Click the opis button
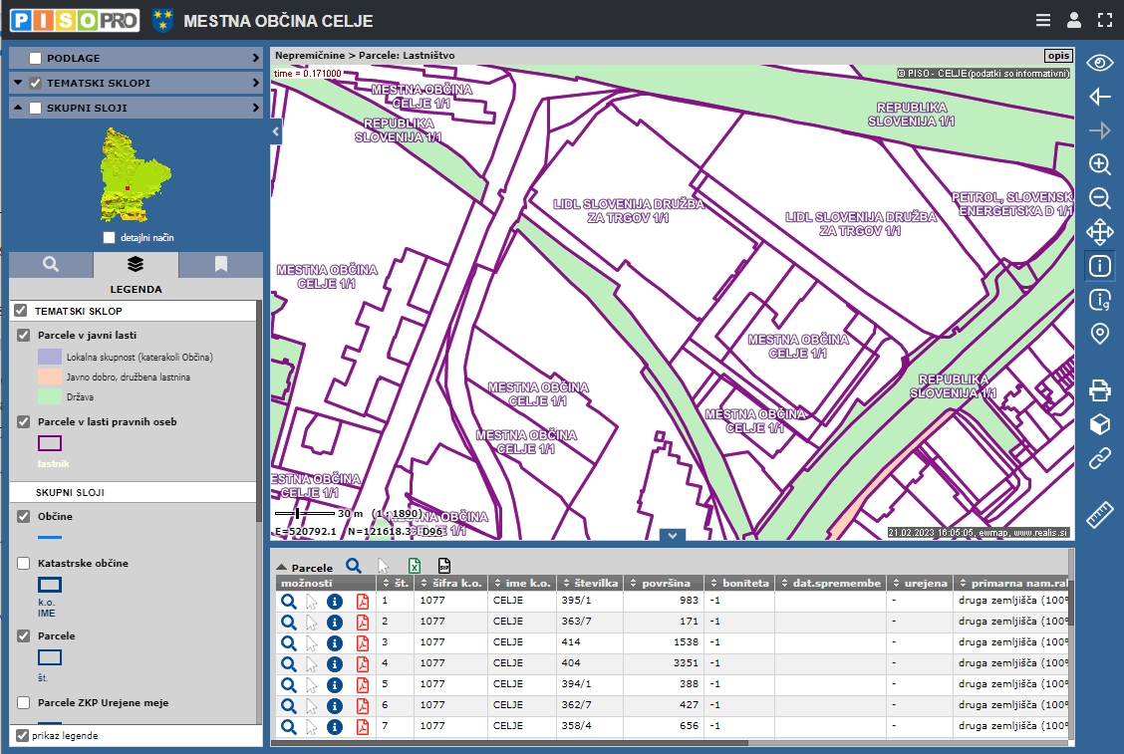 (1057, 56)
